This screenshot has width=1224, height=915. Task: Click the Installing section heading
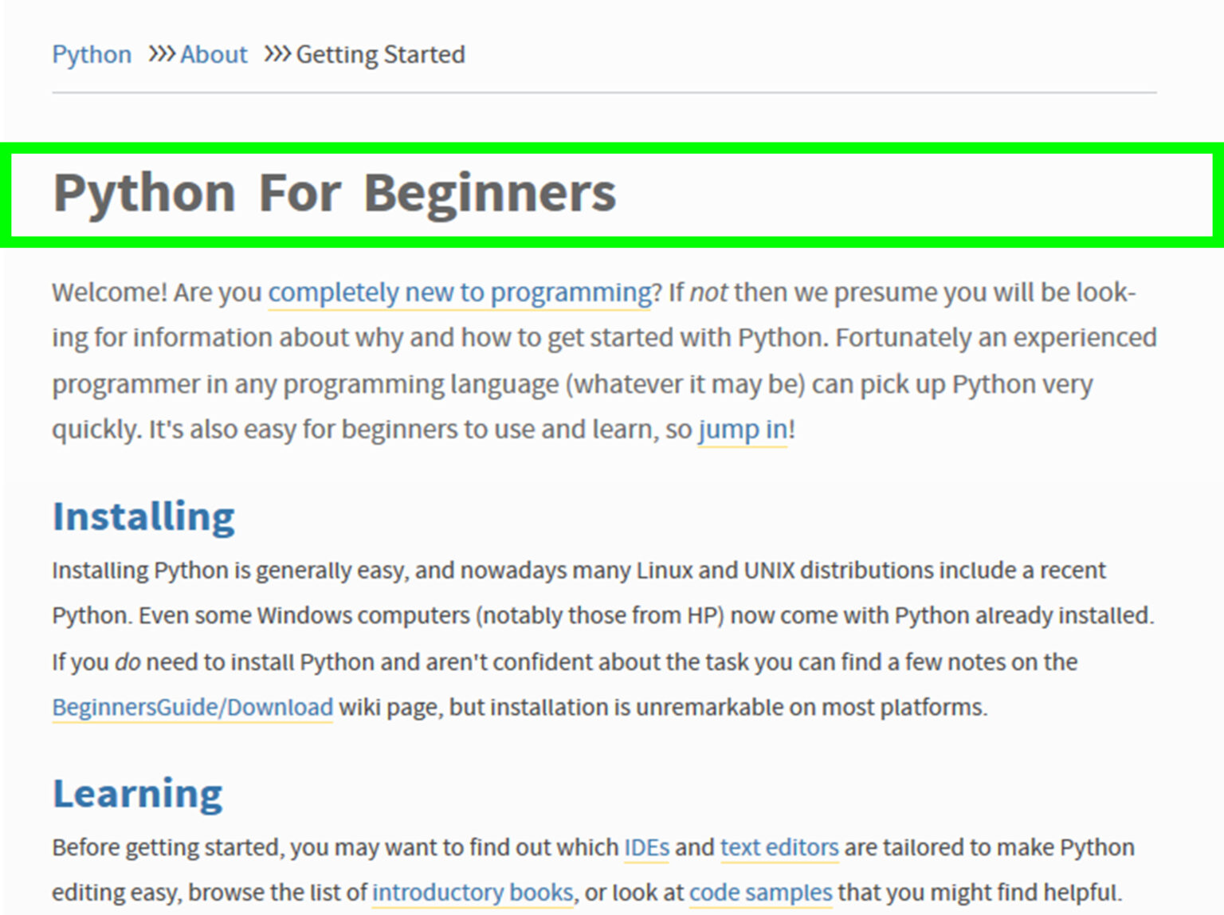click(x=143, y=516)
